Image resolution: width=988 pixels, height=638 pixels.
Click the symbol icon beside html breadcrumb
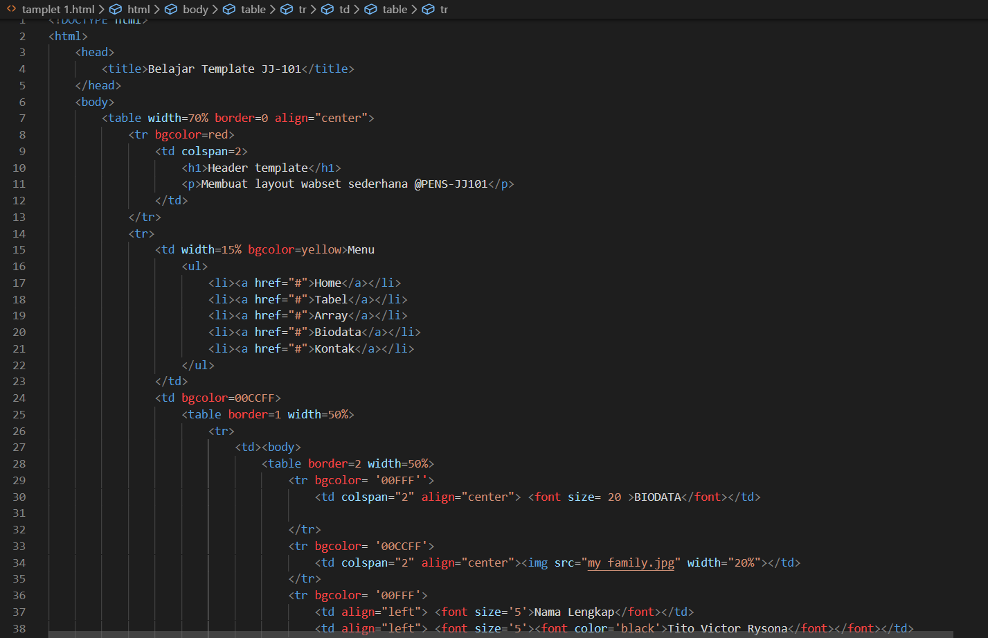[116, 9]
